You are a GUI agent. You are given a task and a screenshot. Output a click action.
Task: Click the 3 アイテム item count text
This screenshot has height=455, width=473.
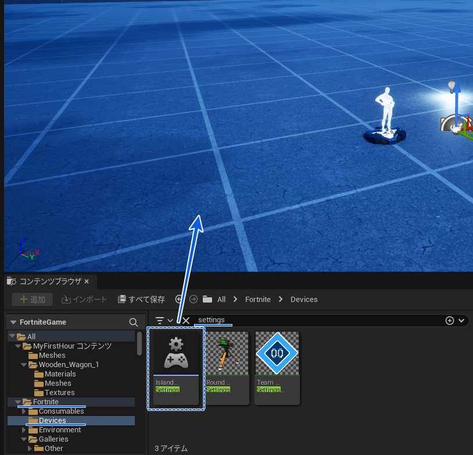tap(171, 449)
